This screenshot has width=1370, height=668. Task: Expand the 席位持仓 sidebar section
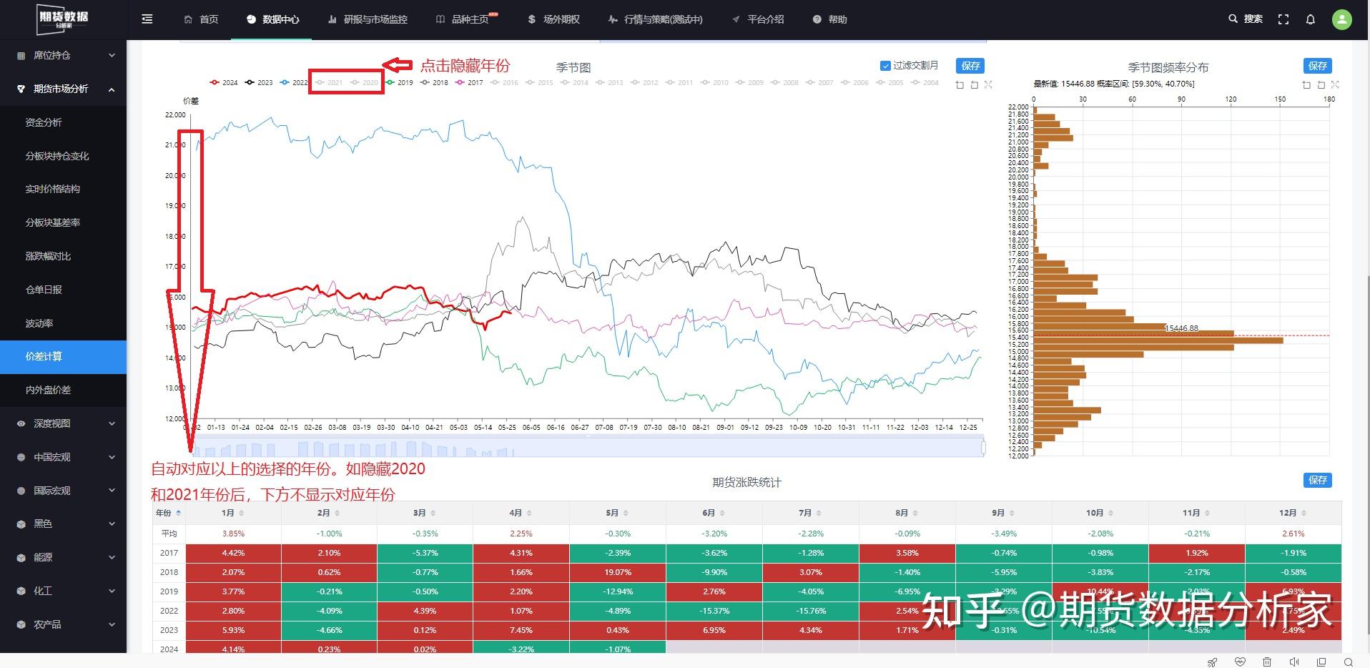pyautogui.click(x=63, y=55)
